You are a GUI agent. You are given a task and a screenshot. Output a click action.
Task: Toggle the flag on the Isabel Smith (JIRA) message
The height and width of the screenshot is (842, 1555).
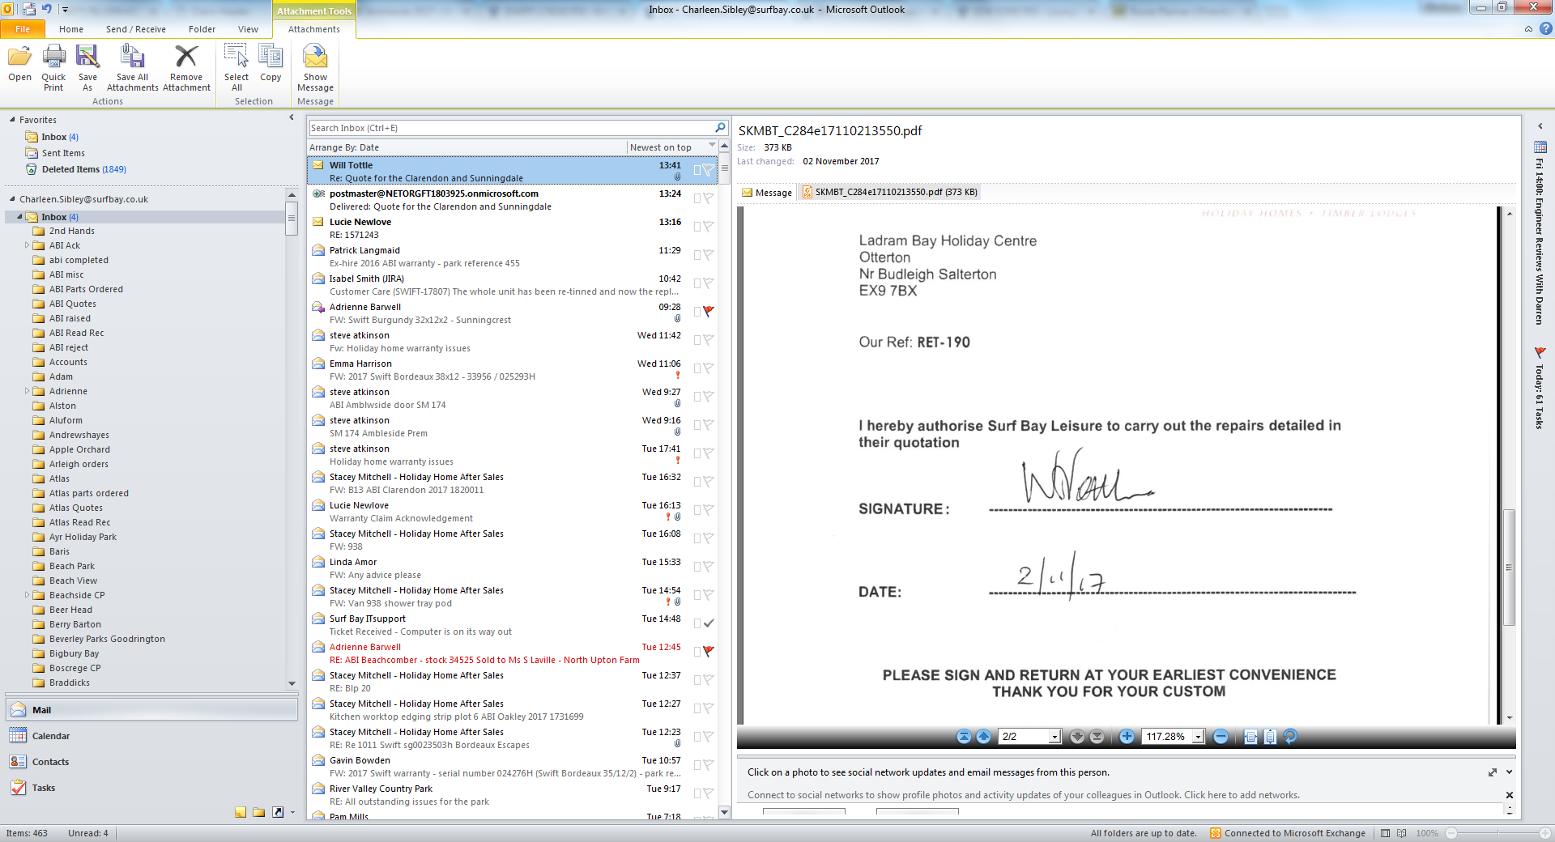point(708,283)
